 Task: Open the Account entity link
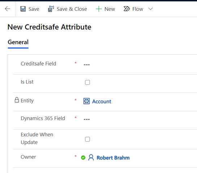(x=102, y=101)
